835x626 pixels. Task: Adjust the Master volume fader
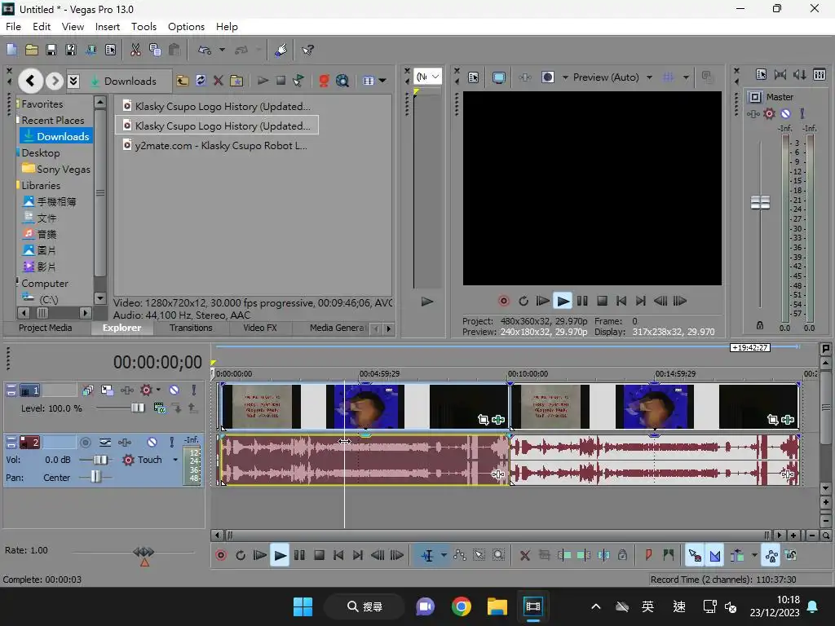(760, 202)
